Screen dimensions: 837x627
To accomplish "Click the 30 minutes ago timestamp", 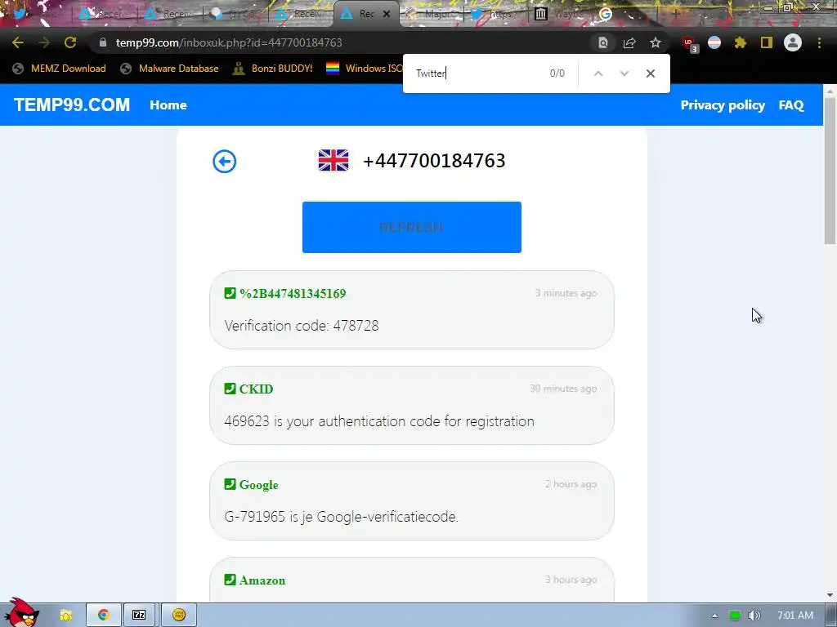I will pyautogui.click(x=563, y=389).
